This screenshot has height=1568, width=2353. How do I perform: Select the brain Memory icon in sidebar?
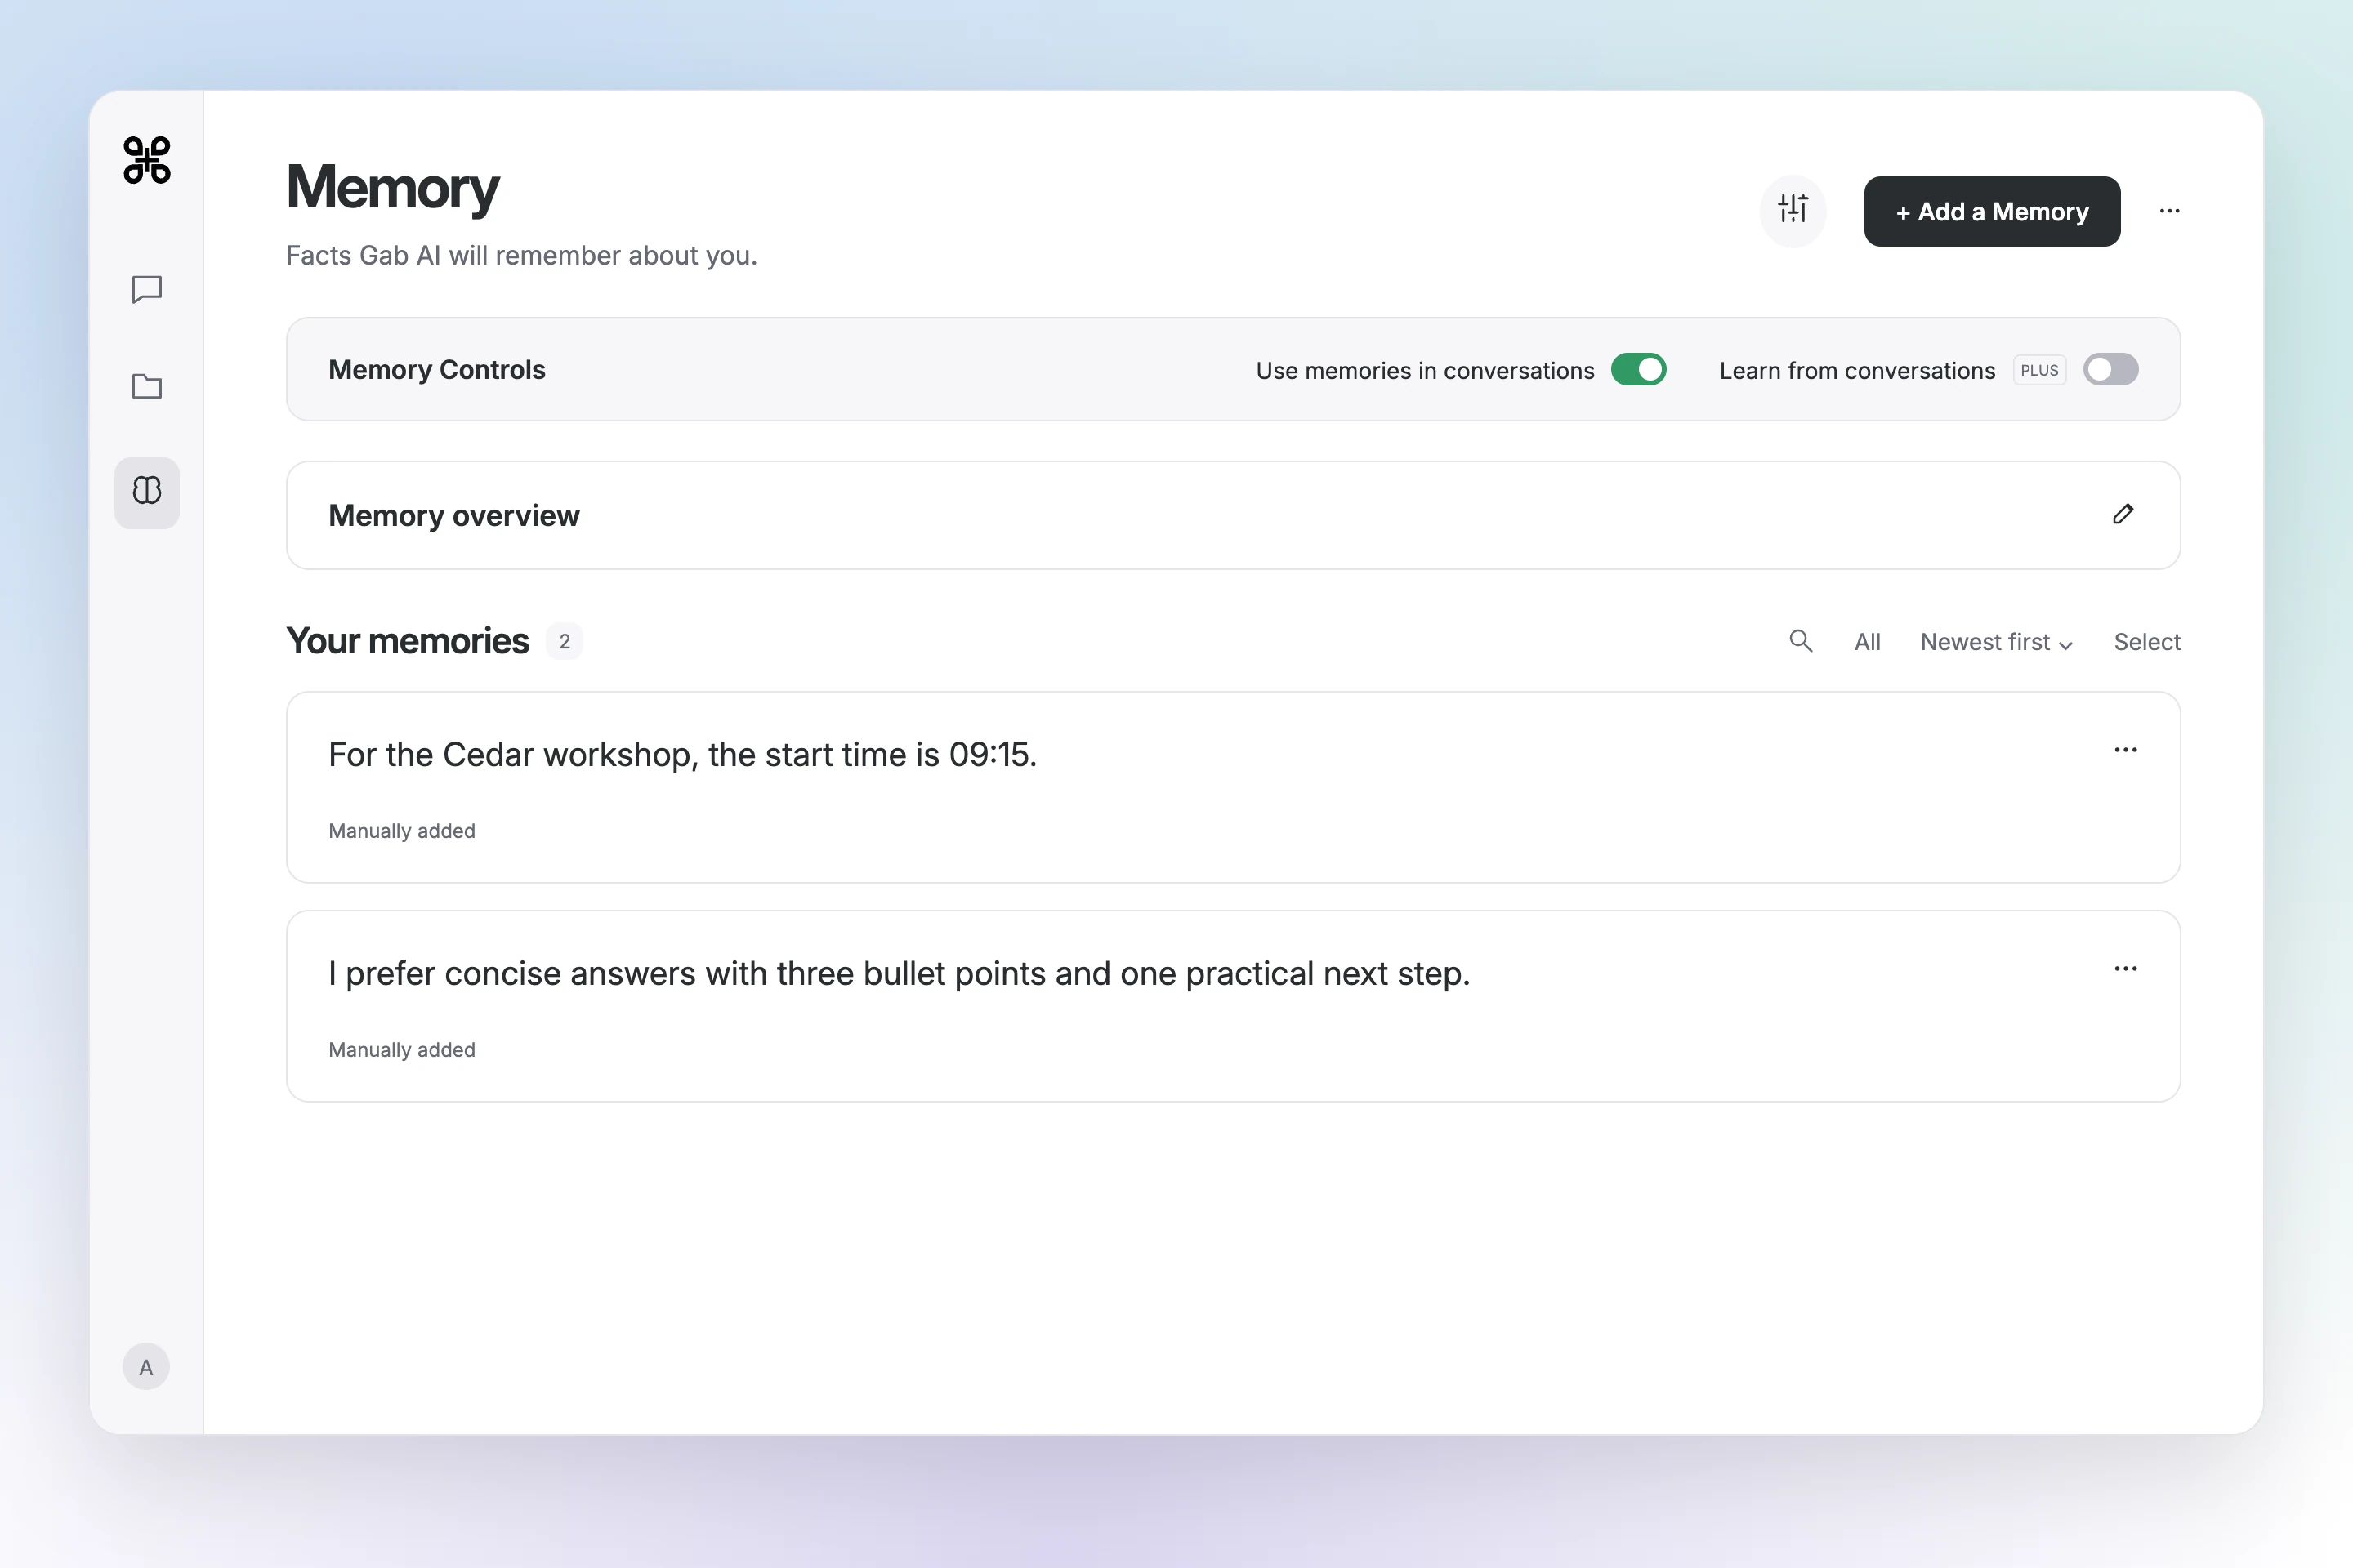147,492
